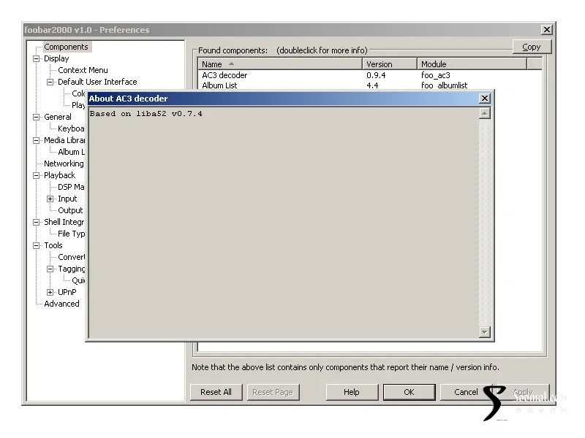Select the Album List component row

point(370,85)
